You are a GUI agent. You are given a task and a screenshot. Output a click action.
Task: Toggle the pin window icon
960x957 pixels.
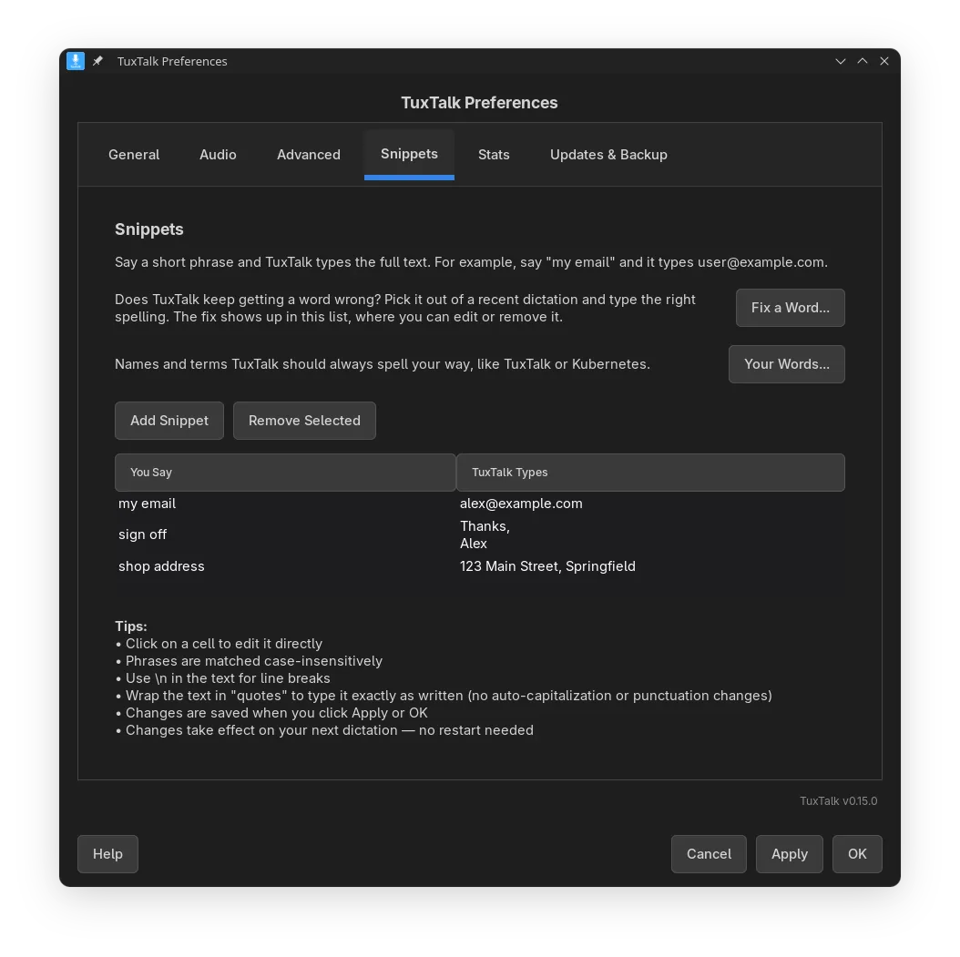98,61
